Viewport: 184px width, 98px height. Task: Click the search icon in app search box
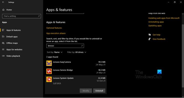pos(82,46)
